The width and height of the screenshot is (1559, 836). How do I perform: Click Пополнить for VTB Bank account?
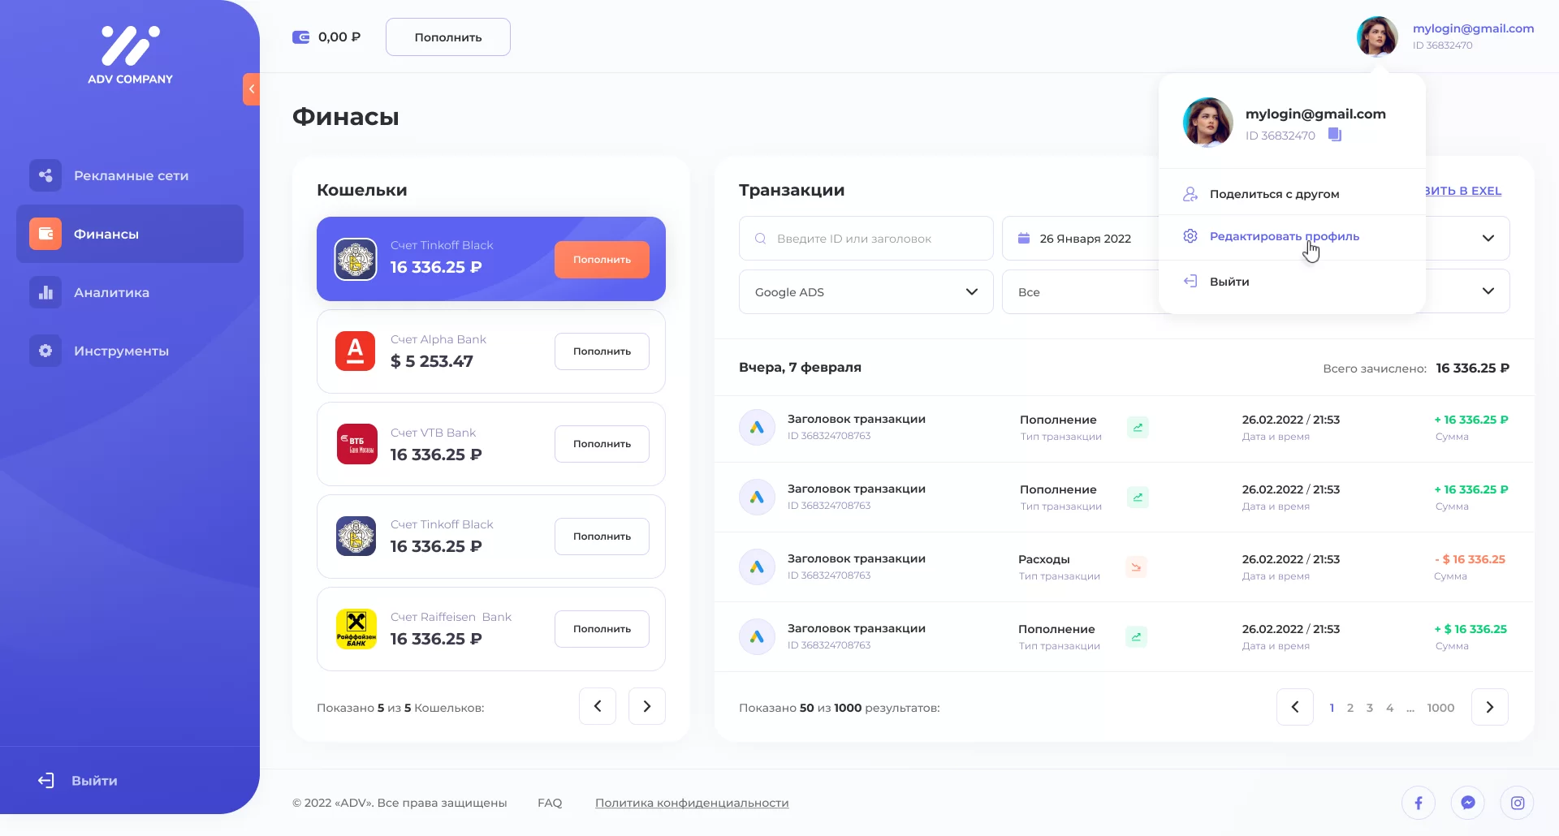602,444
